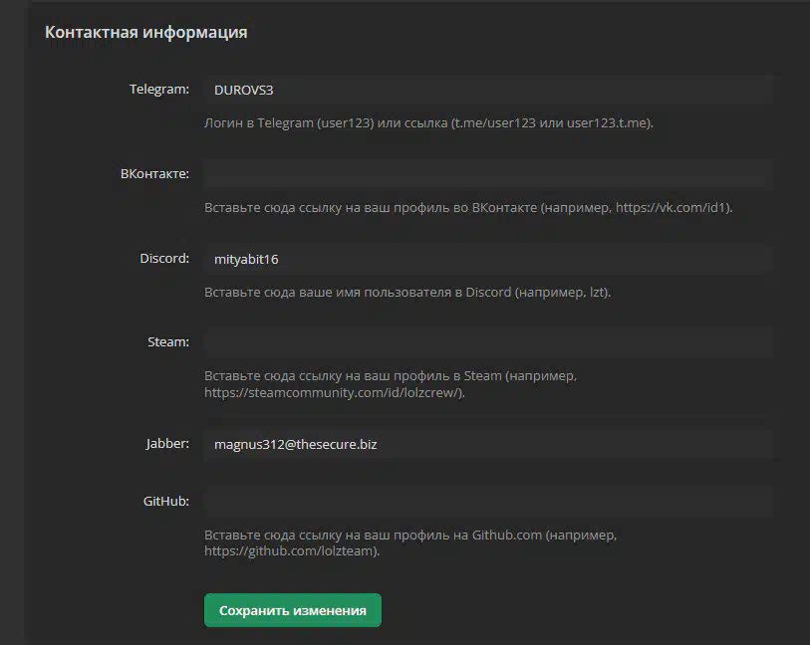Focus the empty ВКонтакте input field
Image resolution: width=810 pixels, height=645 pixels.
click(488, 174)
